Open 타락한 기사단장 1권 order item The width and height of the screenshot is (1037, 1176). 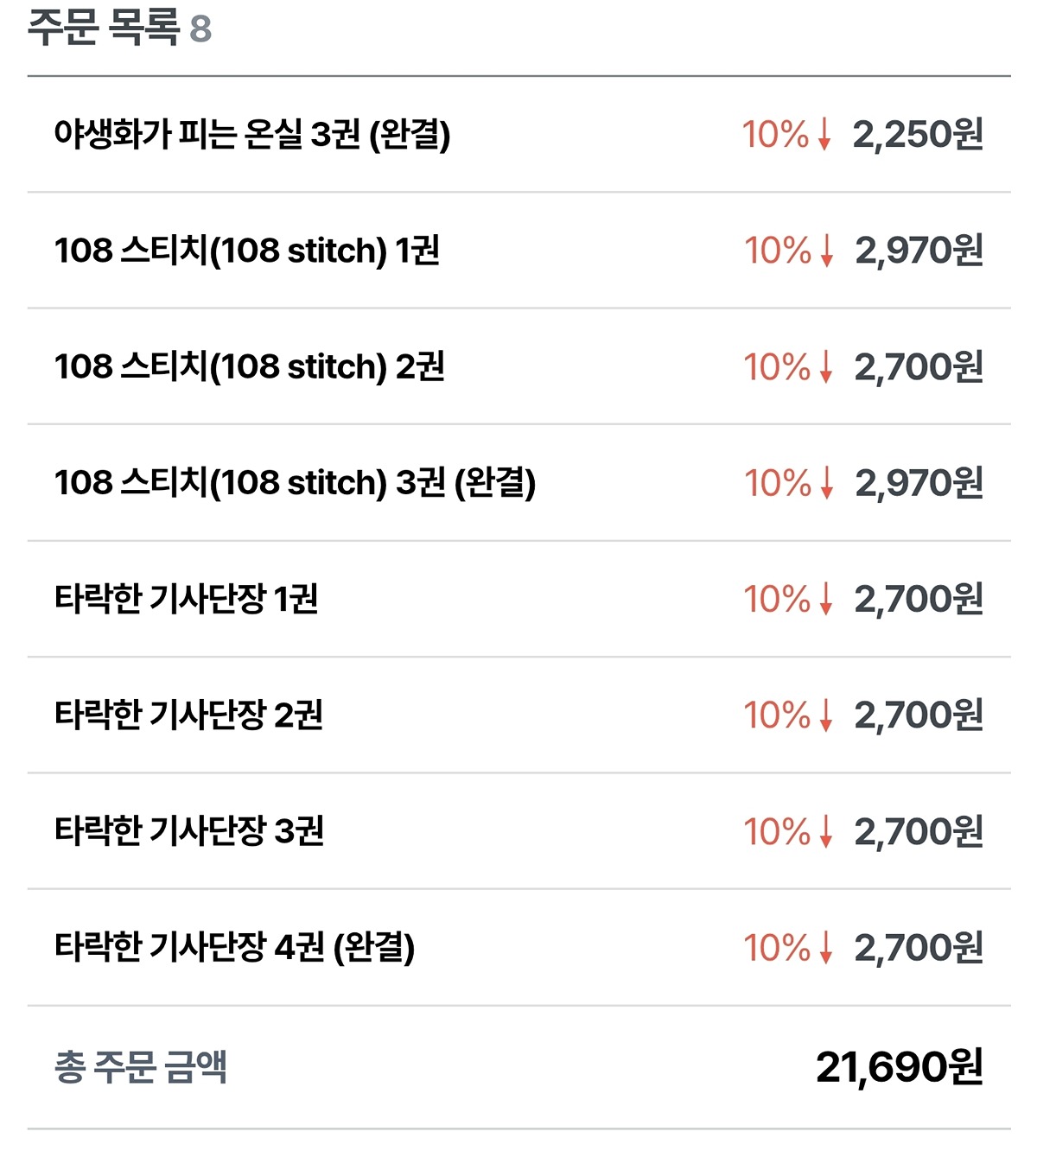coord(518,599)
